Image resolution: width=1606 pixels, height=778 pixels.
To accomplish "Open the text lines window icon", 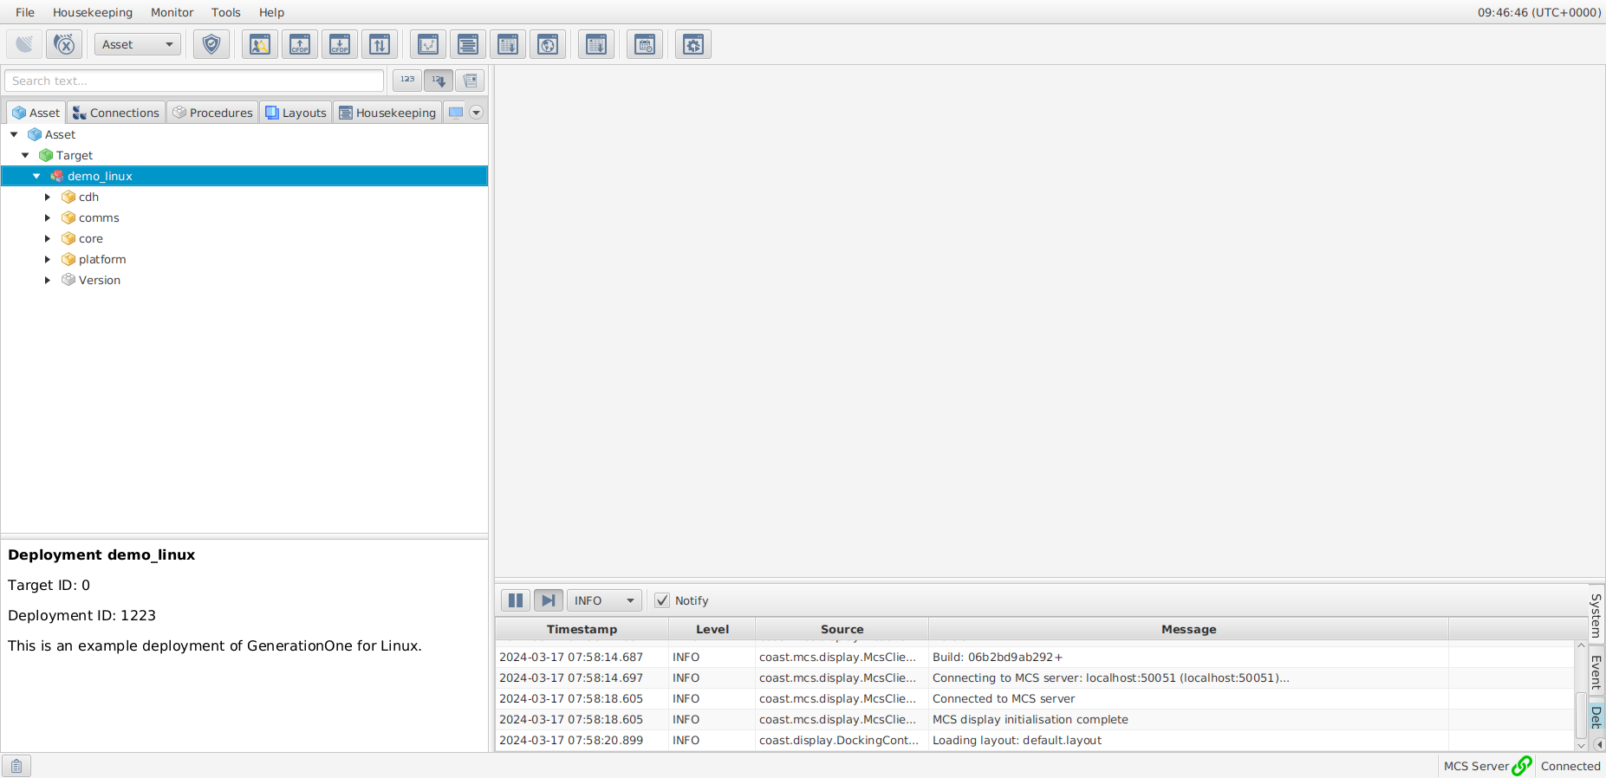I will (468, 44).
